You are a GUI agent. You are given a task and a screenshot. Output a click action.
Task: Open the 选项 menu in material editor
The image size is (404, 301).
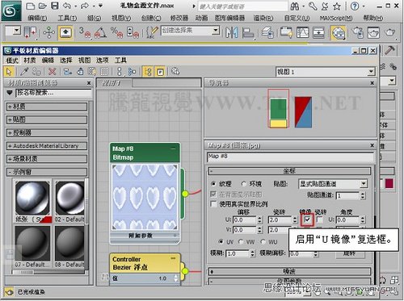click(x=103, y=61)
